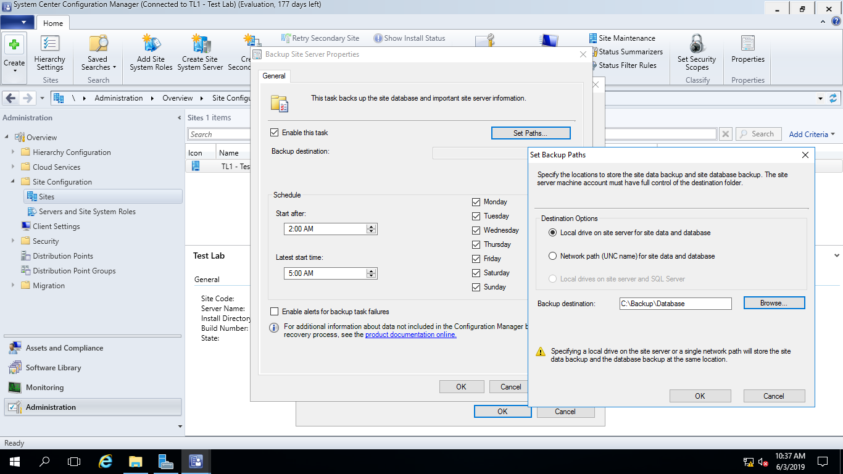Open Windows Start menu
Viewport: 843px width, 474px height.
(14, 461)
